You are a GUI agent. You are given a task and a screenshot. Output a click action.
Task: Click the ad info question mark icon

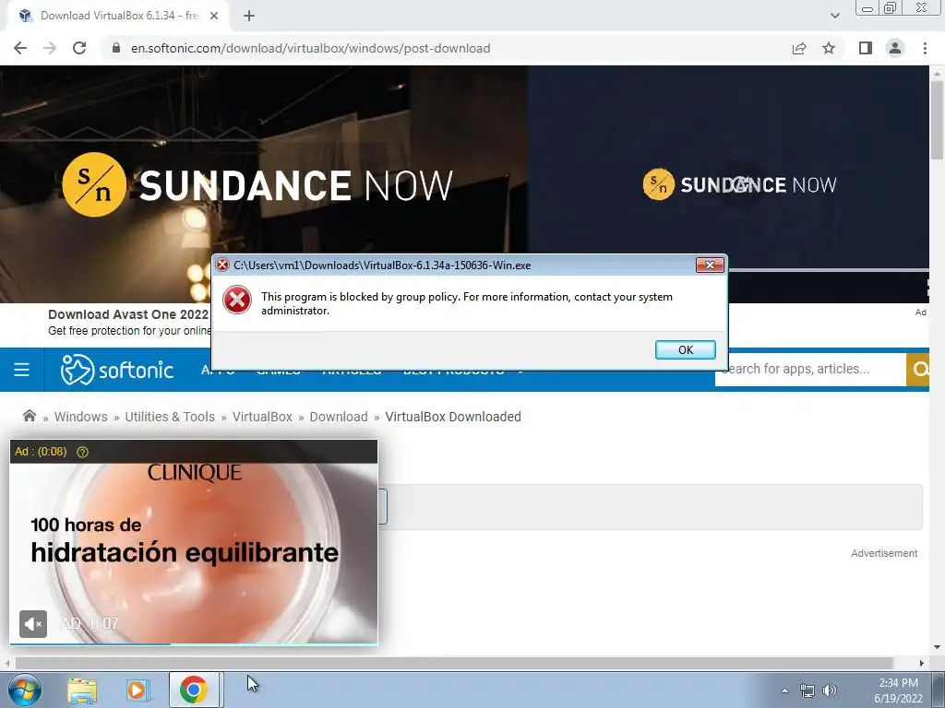pos(82,452)
